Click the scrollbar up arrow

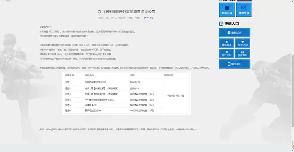pos(292,2)
